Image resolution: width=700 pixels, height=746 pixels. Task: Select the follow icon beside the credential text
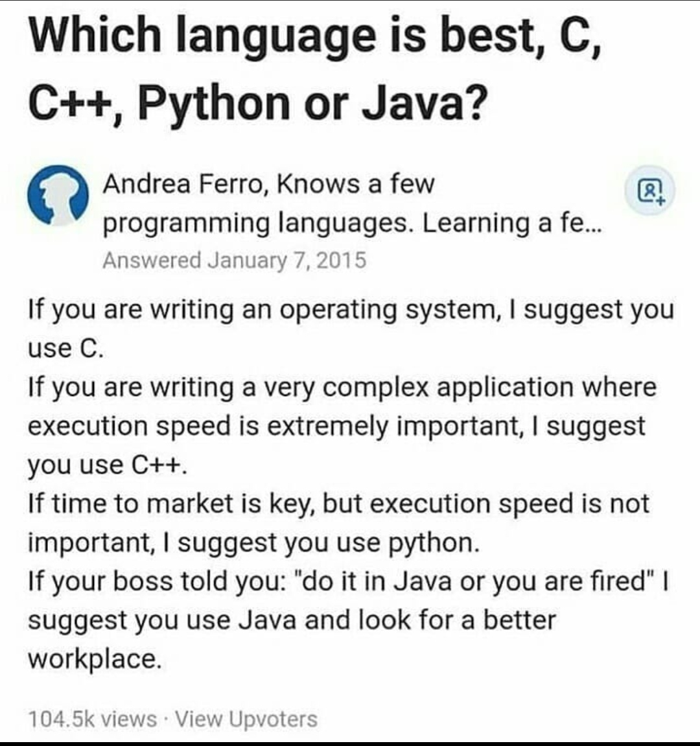coord(651,191)
